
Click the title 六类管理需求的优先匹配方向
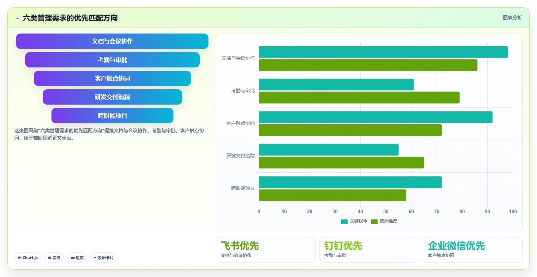pyautogui.click(x=70, y=18)
